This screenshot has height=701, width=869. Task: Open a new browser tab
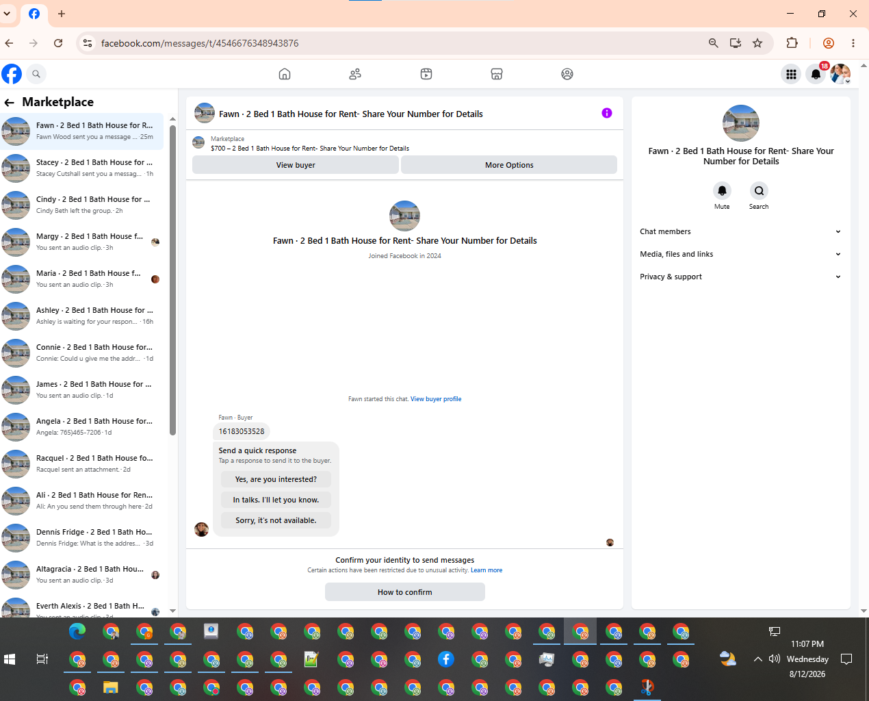(x=62, y=14)
